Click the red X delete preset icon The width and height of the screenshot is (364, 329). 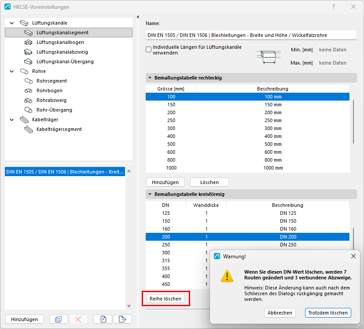coord(78,319)
